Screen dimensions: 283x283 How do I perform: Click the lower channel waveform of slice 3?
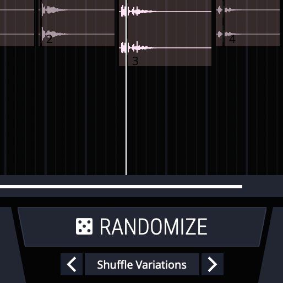[x=165, y=48]
